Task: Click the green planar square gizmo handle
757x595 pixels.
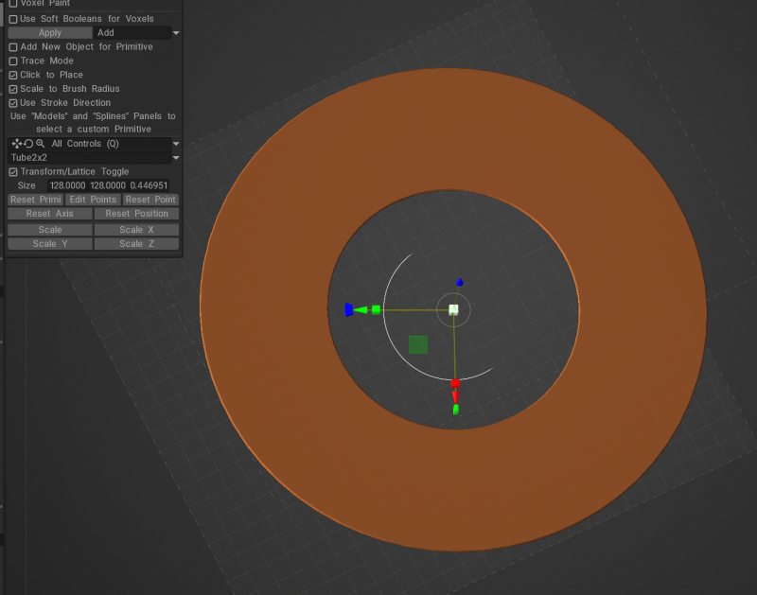Action: 417,344
